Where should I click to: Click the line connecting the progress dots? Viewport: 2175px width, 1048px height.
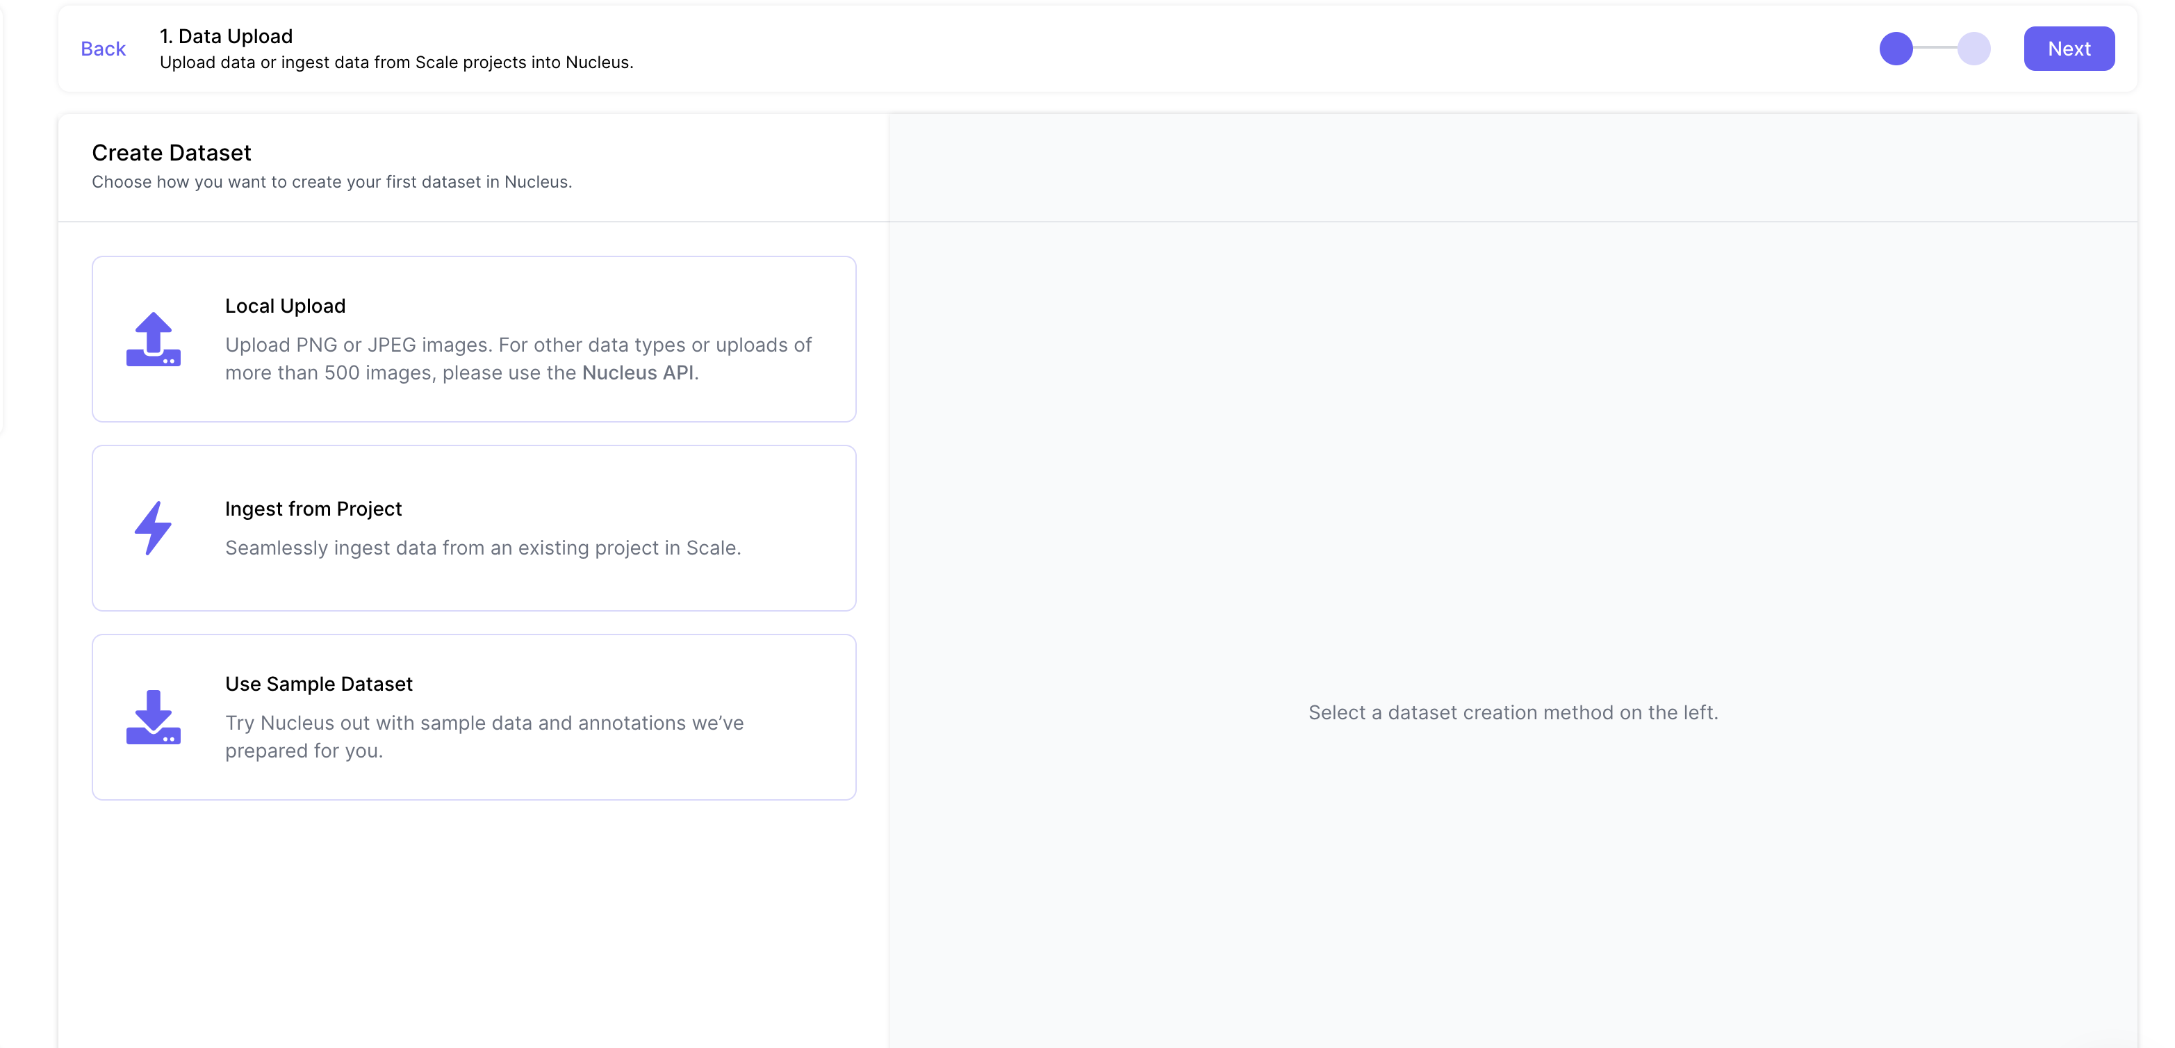(1935, 48)
